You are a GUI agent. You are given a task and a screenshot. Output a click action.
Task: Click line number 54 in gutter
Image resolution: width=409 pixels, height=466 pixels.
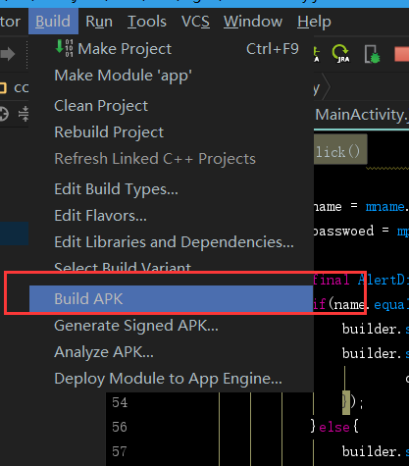(x=120, y=402)
